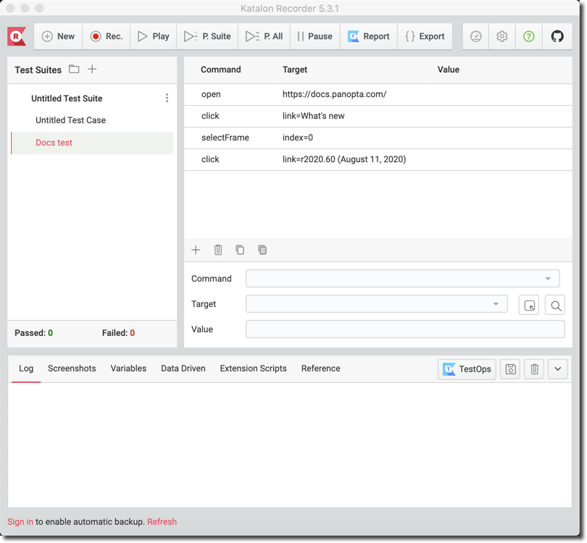Open the speed gauge icon
The image size is (587, 543).
pyautogui.click(x=476, y=36)
